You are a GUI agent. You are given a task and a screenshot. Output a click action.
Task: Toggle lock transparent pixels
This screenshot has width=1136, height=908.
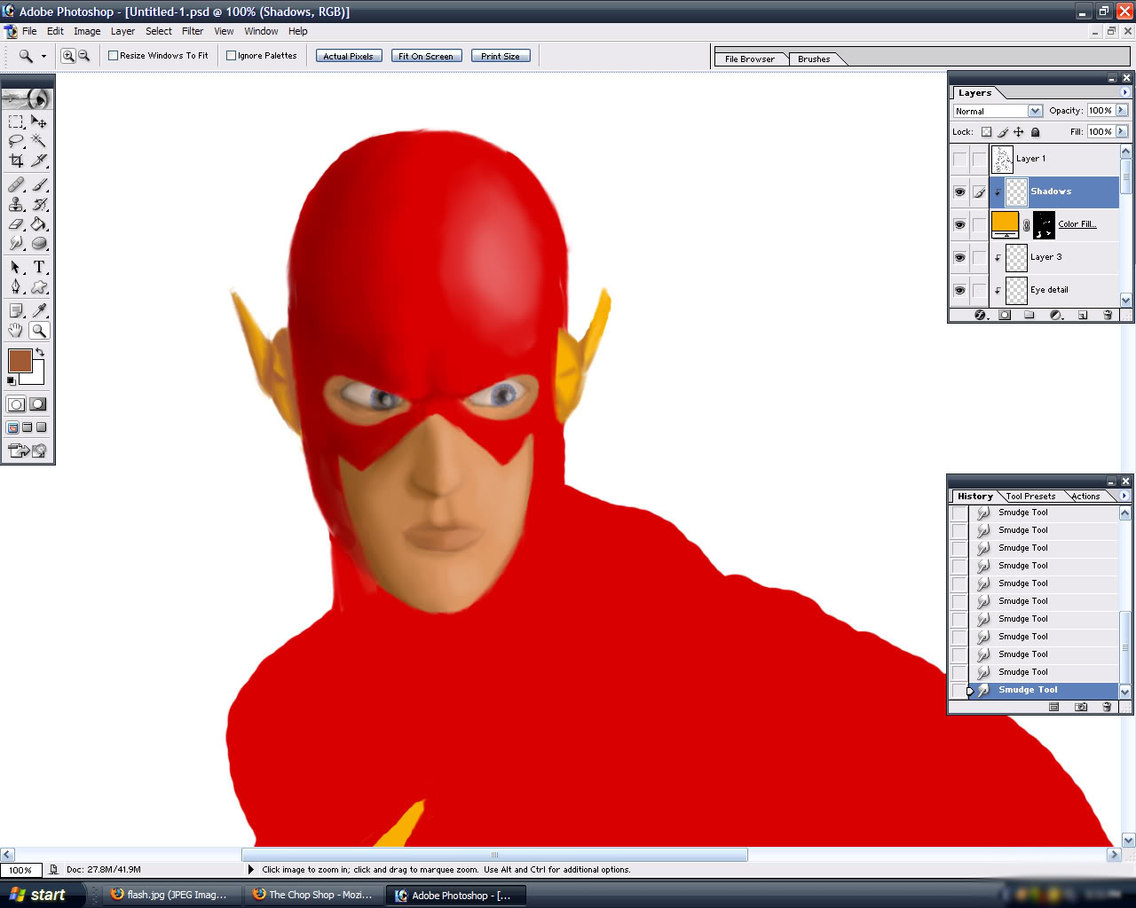click(x=986, y=132)
